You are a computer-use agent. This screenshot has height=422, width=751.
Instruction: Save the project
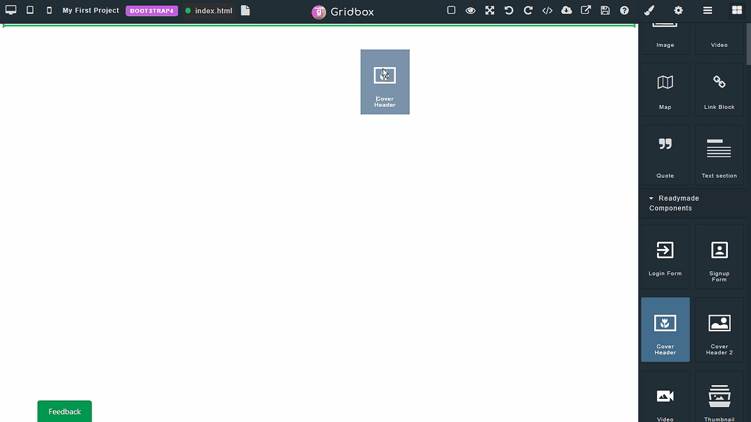coord(605,10)
